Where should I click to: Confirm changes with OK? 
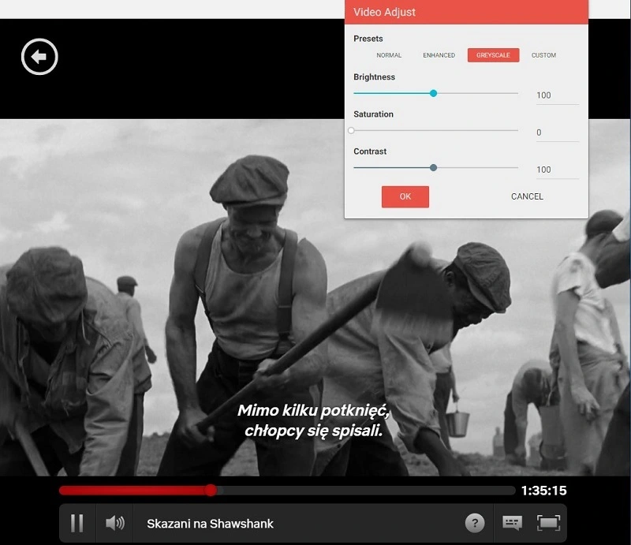(405, 196)
